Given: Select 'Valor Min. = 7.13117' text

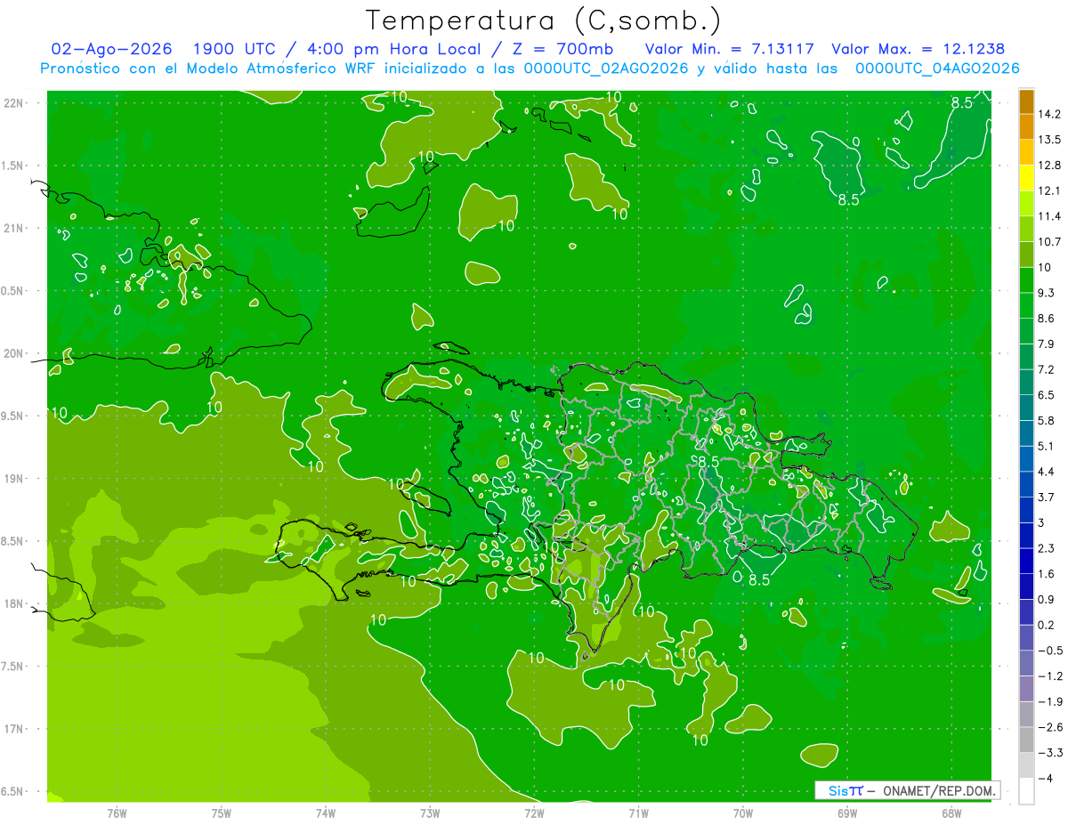Looking at the screenshot, I should [x=731, y=49].
